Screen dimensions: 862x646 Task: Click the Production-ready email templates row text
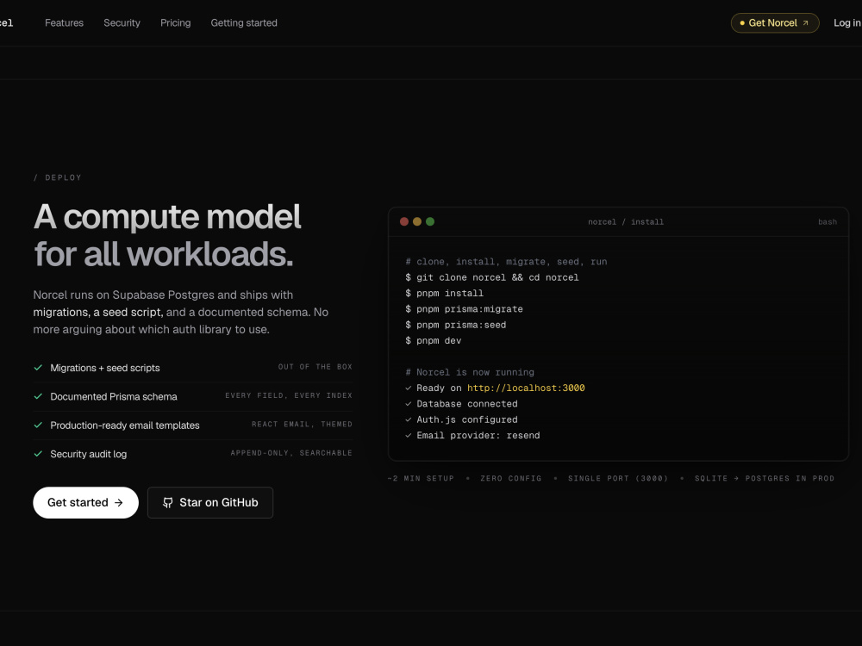pyautogui.click(x=125, y=425)
